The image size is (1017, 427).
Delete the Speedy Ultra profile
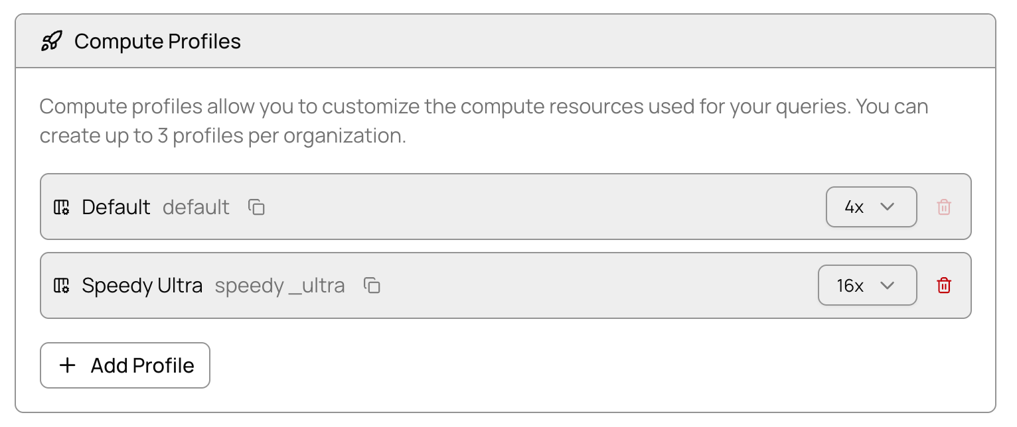943,286
